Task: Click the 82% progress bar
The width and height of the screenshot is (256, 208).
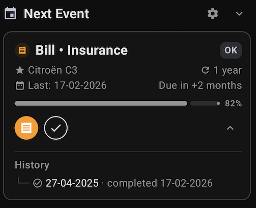Action: click(117, 103)
